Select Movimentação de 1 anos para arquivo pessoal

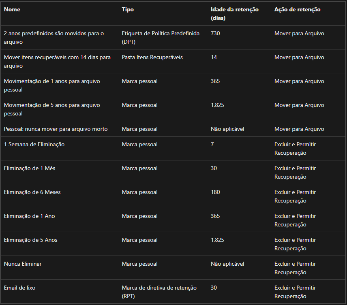pyautogui.click(x=52, y=85)
